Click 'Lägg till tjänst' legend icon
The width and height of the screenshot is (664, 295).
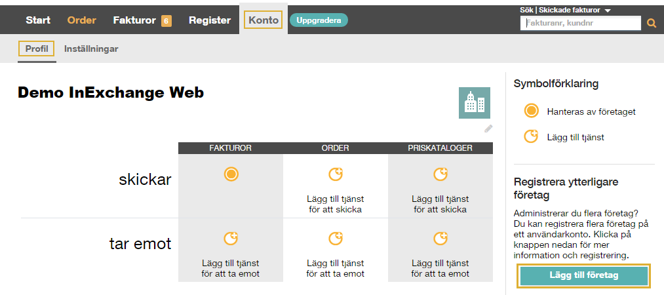[531, 137]
